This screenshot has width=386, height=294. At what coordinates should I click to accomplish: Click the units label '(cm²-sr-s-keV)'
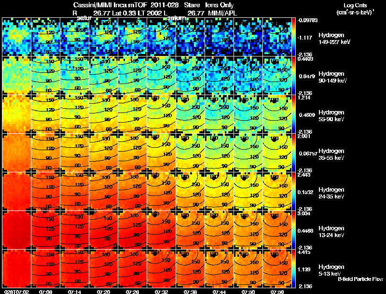coord(354,13)
